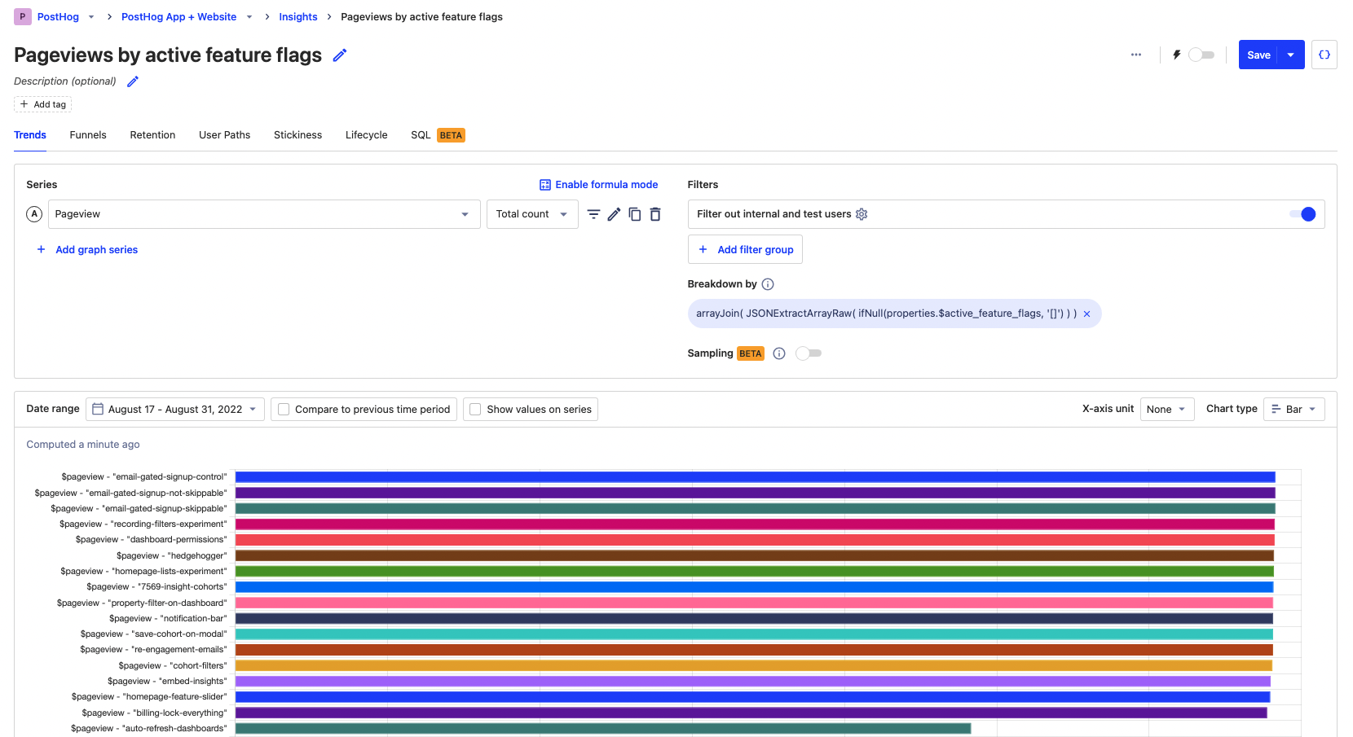Image resolution: width=1353 pixels, height=737 pixels.
Task: Check Show values on series
Action: 476,410
